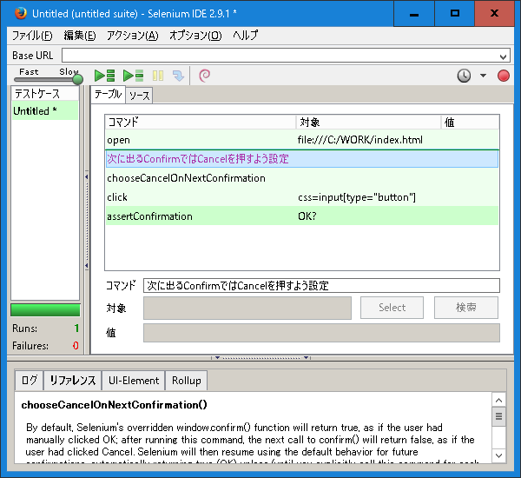This screenshot has height=478, width=521.
Task: Open the オプション(O) menu
Action: (x=195, y=36)
